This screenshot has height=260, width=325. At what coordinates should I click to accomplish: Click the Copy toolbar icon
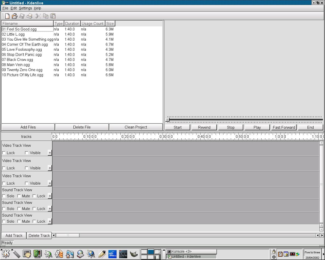[x=46, y=16]
